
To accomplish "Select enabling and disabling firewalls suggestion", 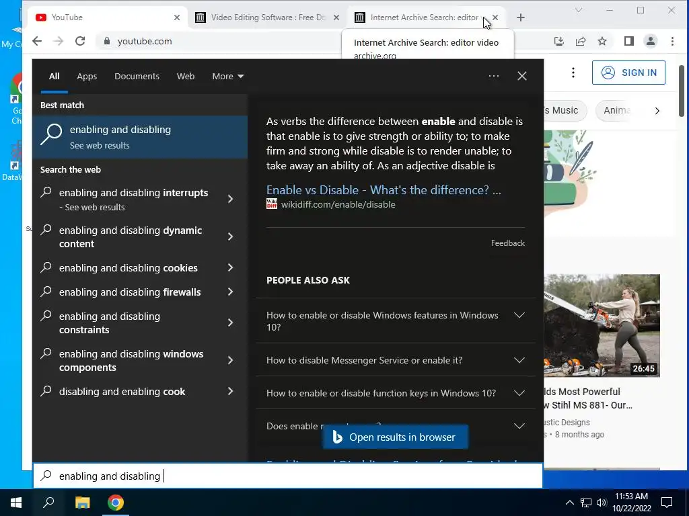I will [x=130, y=292].
